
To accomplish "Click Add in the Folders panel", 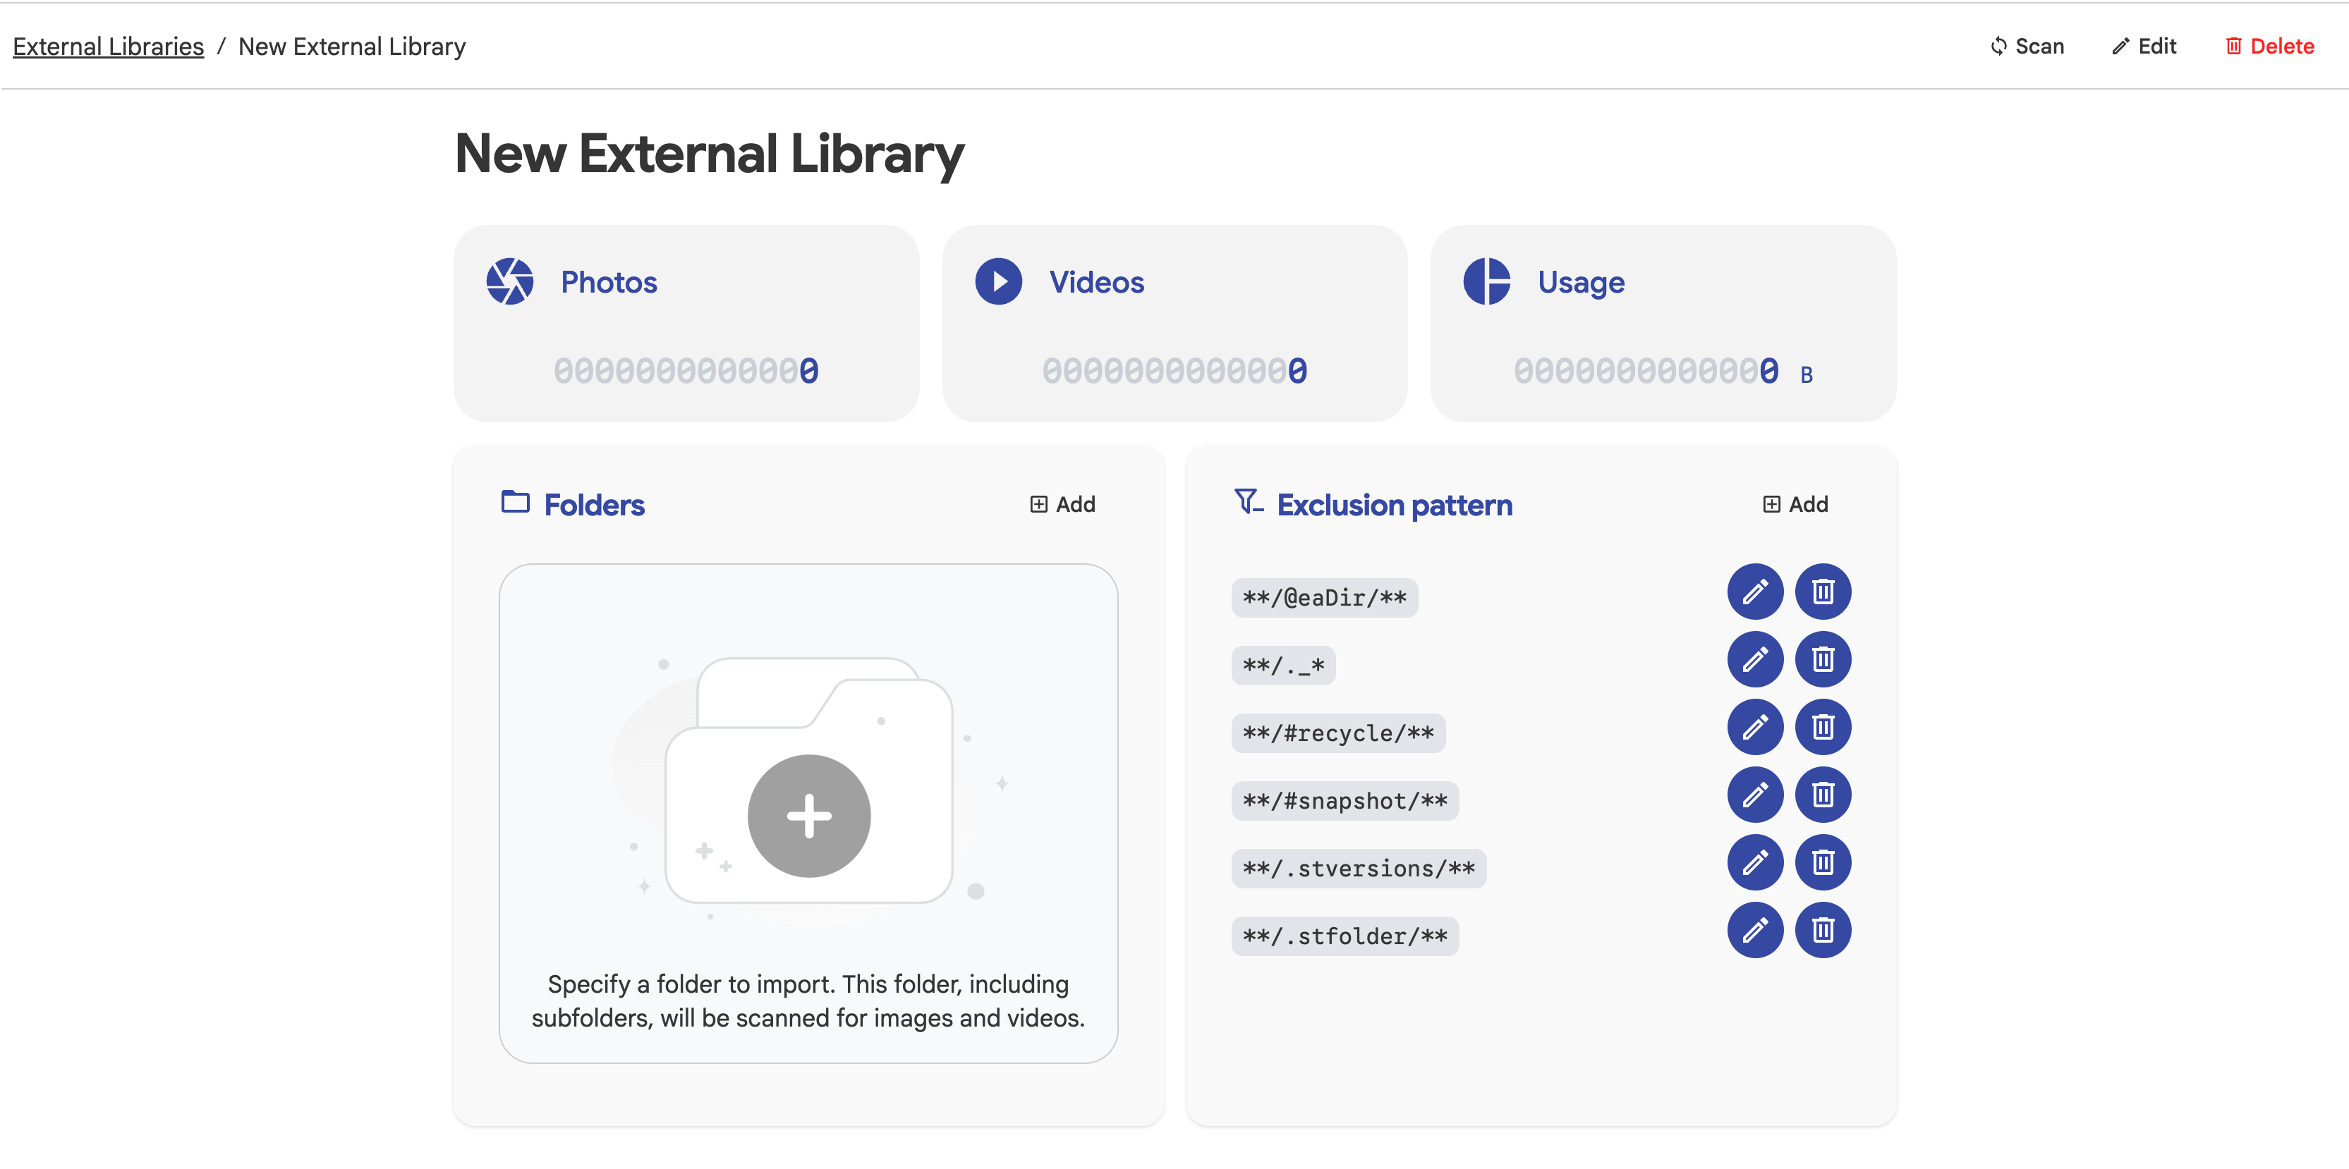I will tap(1063, 503).
